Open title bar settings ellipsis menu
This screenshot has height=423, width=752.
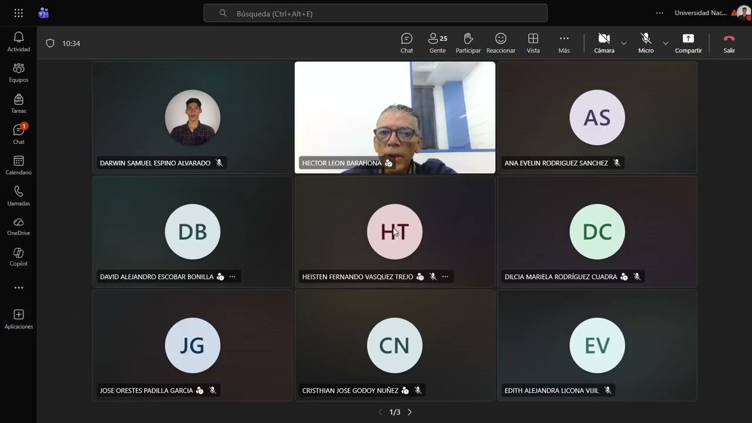coord(659,13)
